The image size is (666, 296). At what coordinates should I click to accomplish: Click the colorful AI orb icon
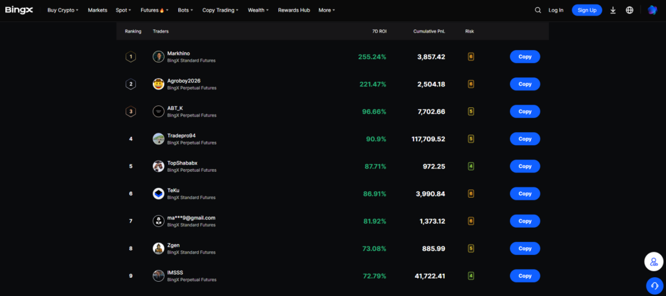click(x=652, y=10)
